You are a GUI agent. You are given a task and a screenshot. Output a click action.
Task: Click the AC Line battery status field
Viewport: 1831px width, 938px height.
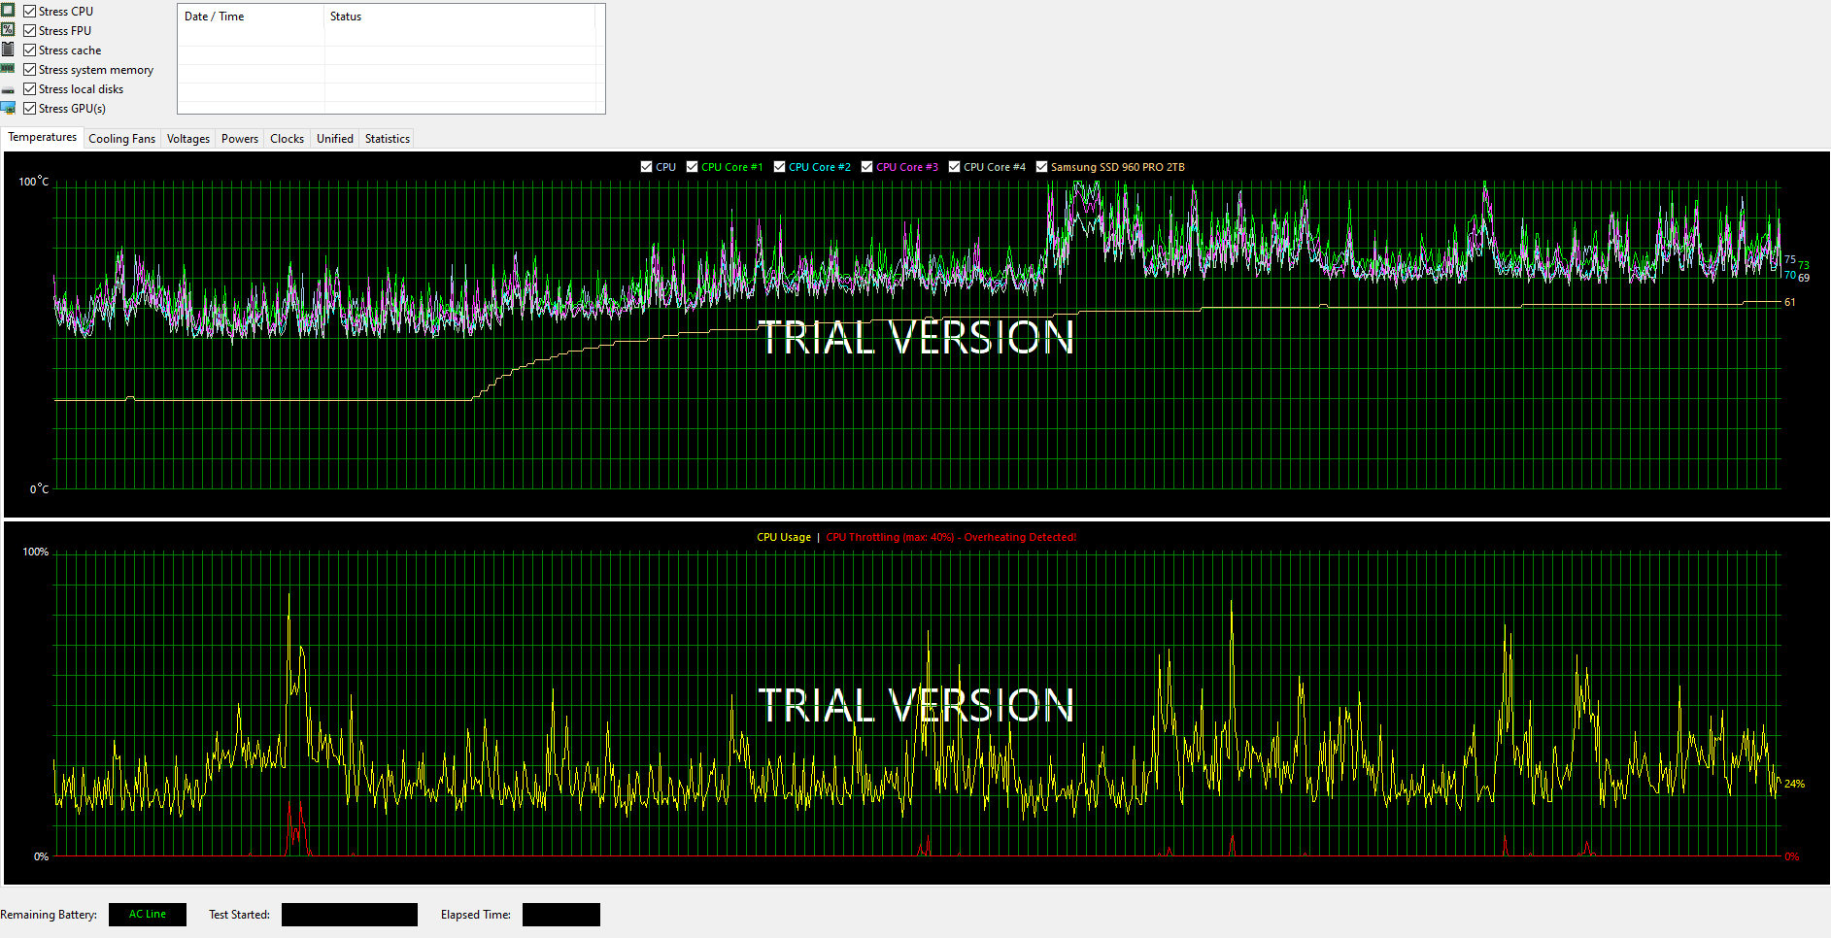click(148, 915)
